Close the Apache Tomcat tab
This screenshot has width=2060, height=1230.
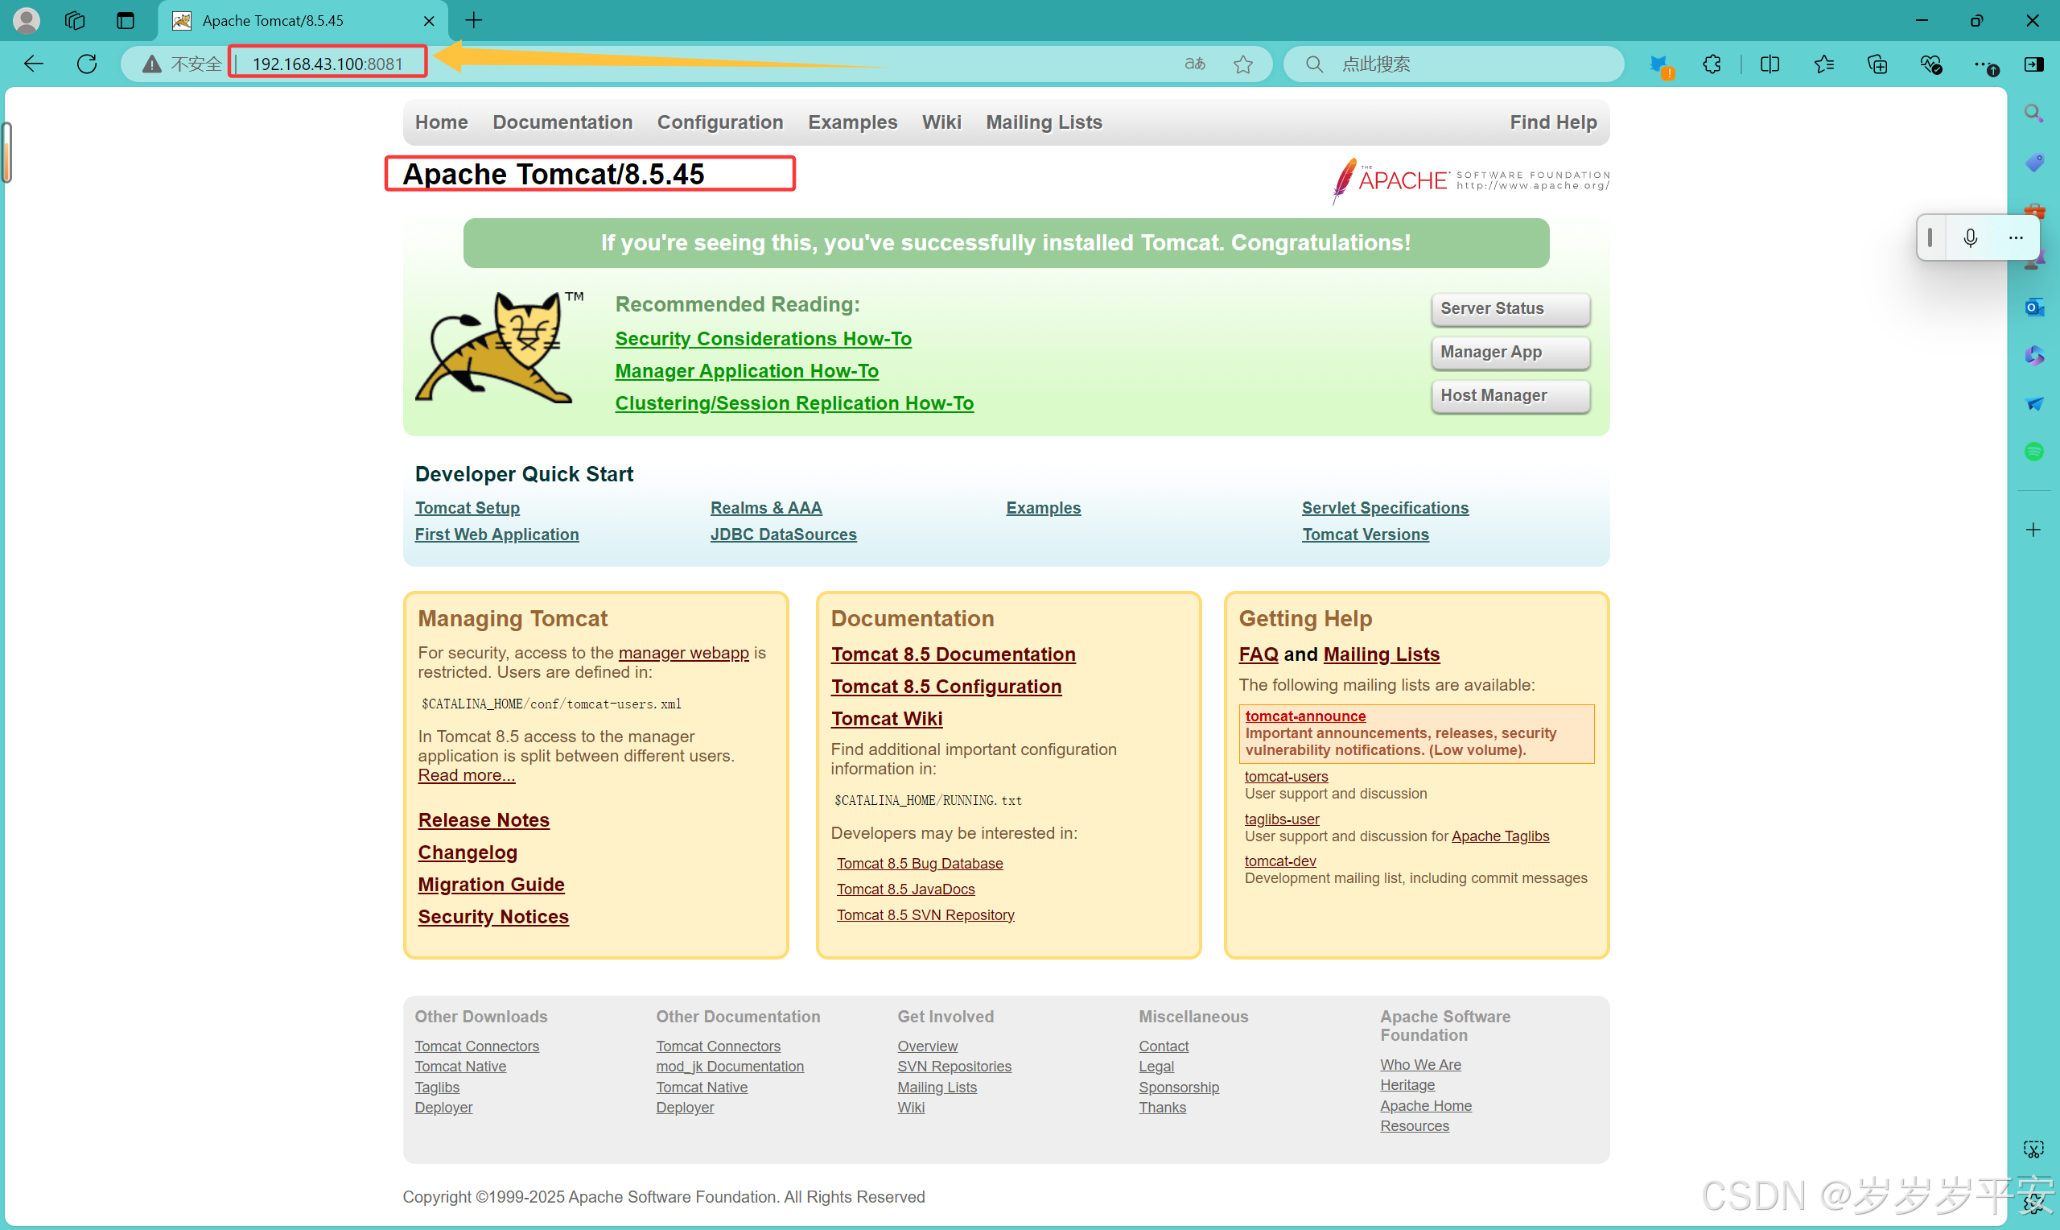tap(428, 21)
